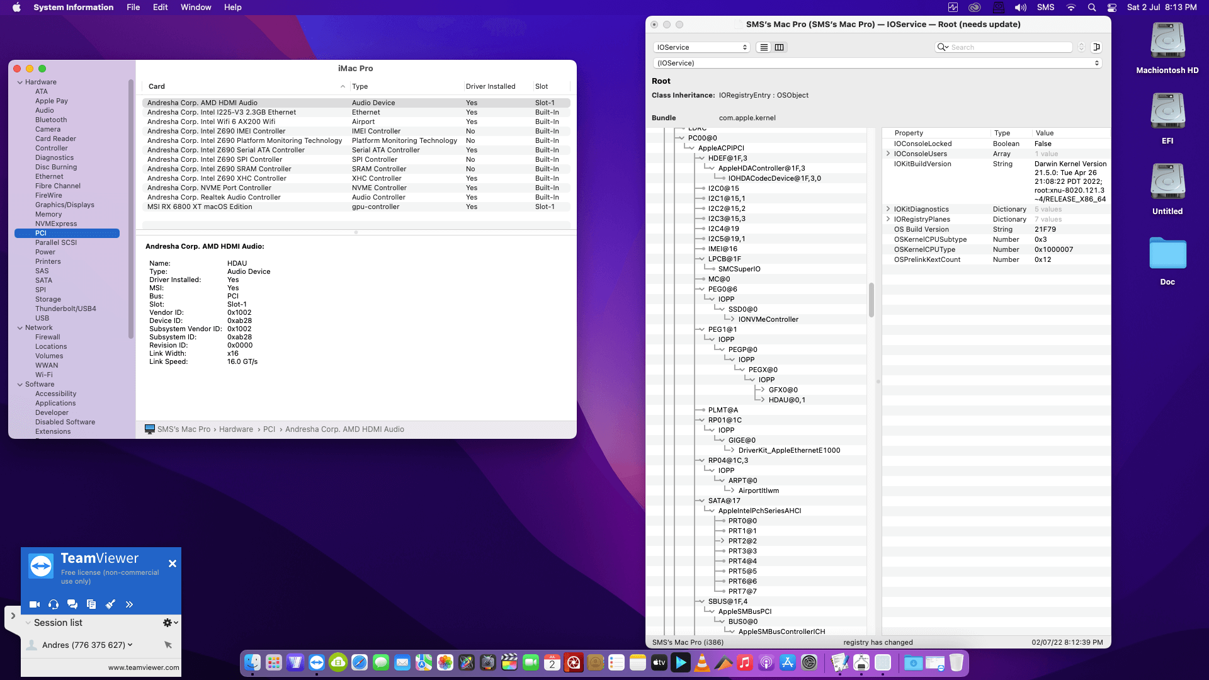Screen dimensions: 1209x680
Task: Close the TeamViewer session panel
Action: [x=173, y=564]
